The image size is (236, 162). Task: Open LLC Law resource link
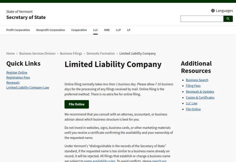pyautogui.click(x=192, y=103)
